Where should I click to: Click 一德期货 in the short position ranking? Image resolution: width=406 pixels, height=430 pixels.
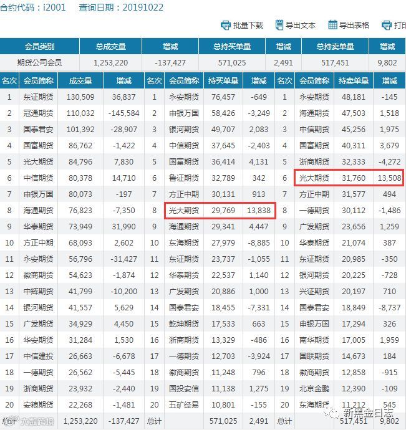pos(314,211)
